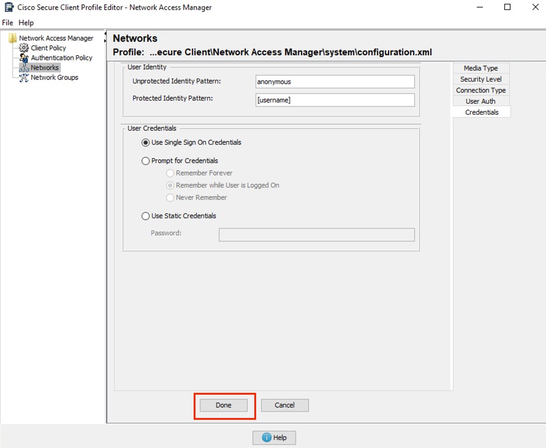Open the Help menu

coord(25,23)
